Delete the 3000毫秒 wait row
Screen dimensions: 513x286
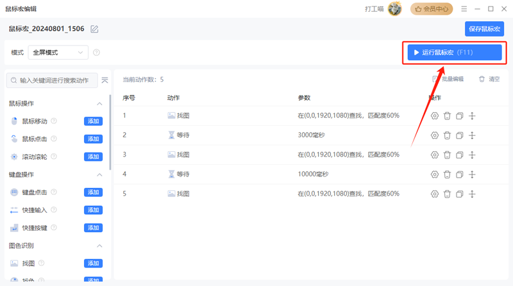pos(447,135)
